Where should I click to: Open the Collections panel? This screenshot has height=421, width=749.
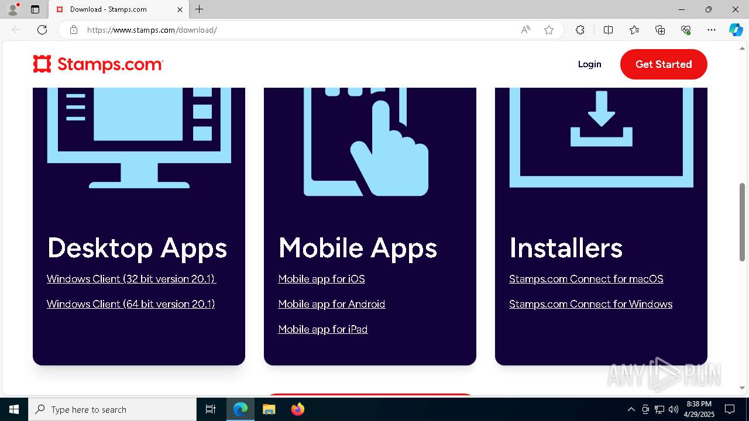pyautogui.click(x=660, y=30)
